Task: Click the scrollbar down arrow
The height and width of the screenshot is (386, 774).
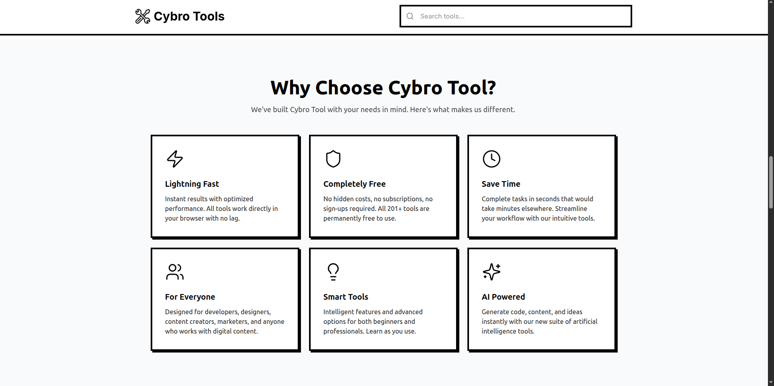Action: [771, 382]
